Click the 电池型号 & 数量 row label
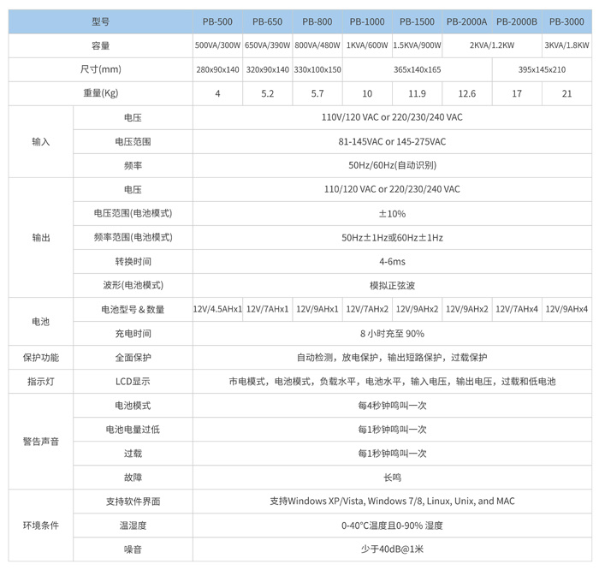The width and height of the screenshot is (599, 570). pyautogui.click(x=133, y=310)
